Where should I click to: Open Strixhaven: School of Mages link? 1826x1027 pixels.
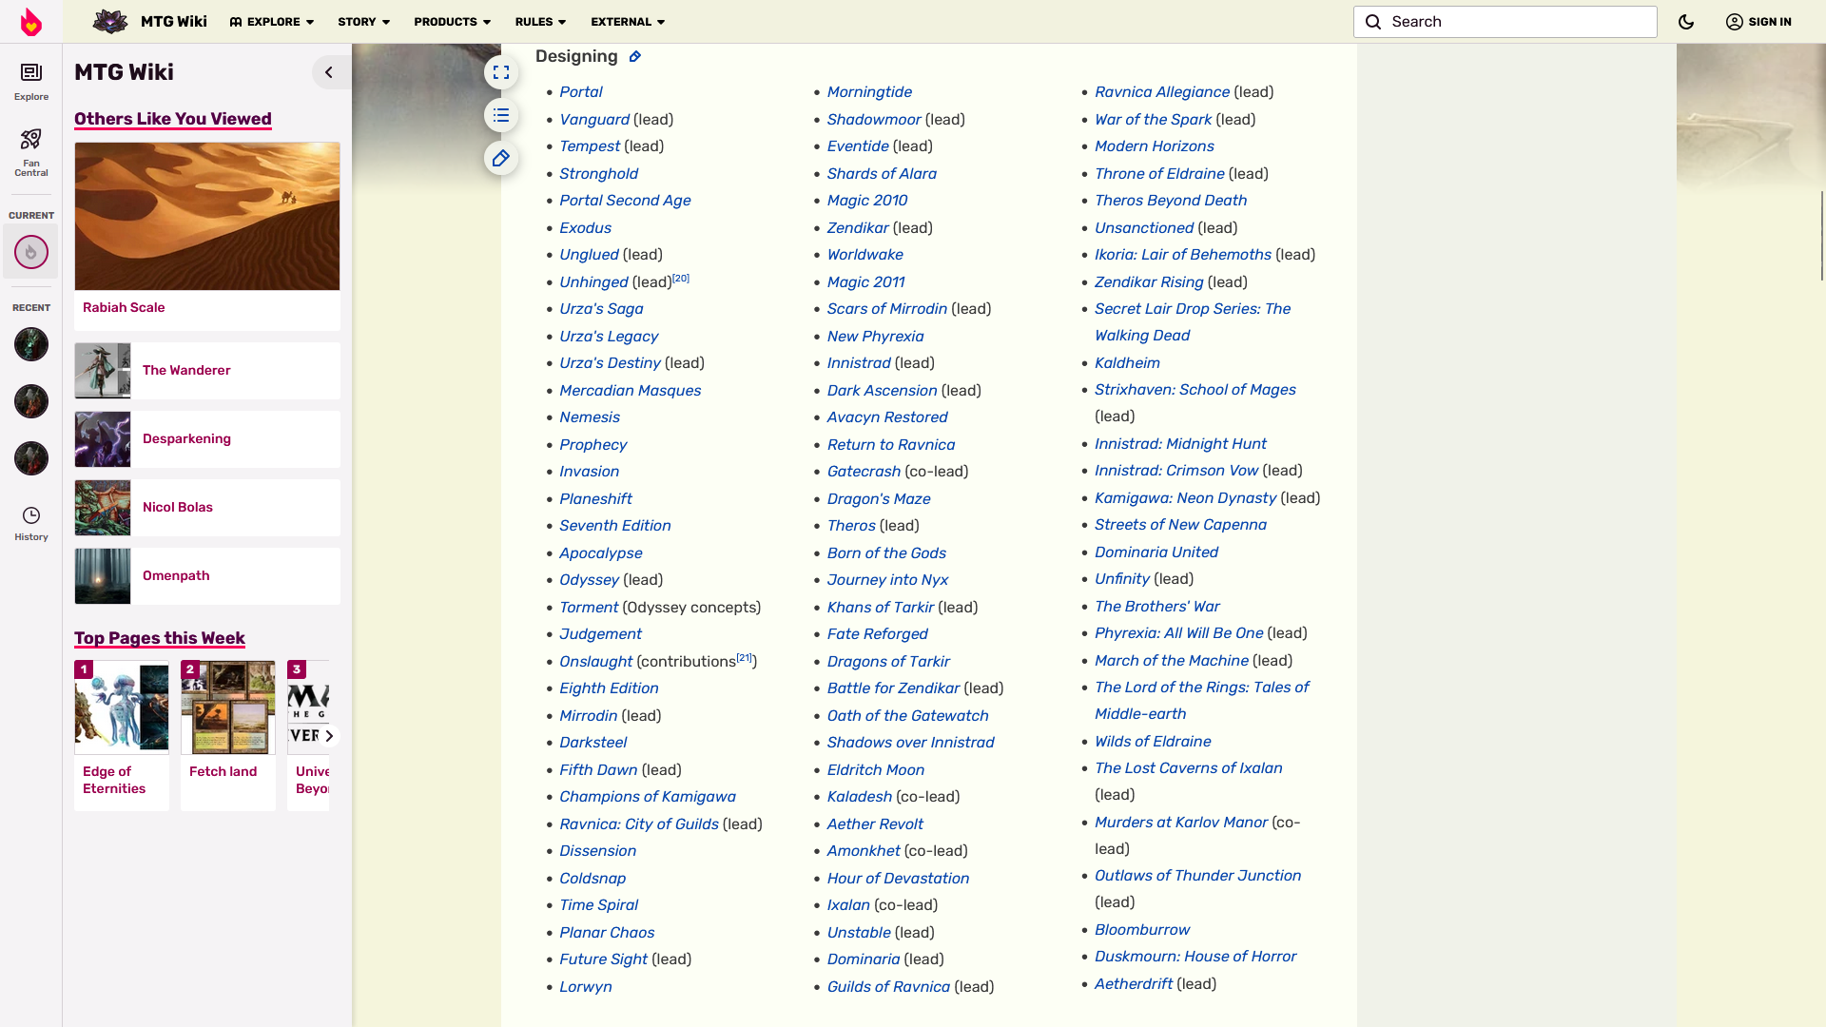1195,390
